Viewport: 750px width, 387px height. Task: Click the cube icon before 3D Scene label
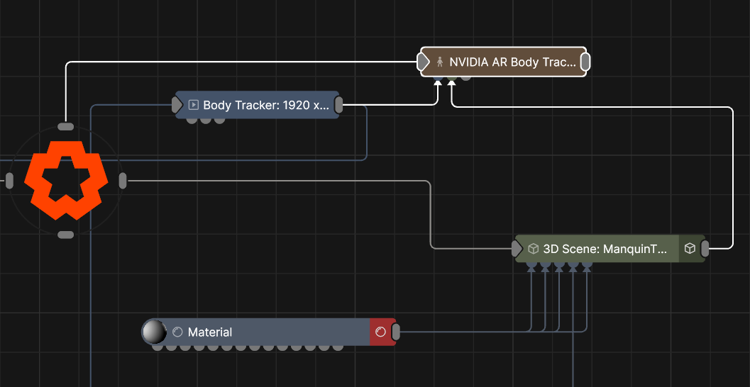[x=534, y=249]
